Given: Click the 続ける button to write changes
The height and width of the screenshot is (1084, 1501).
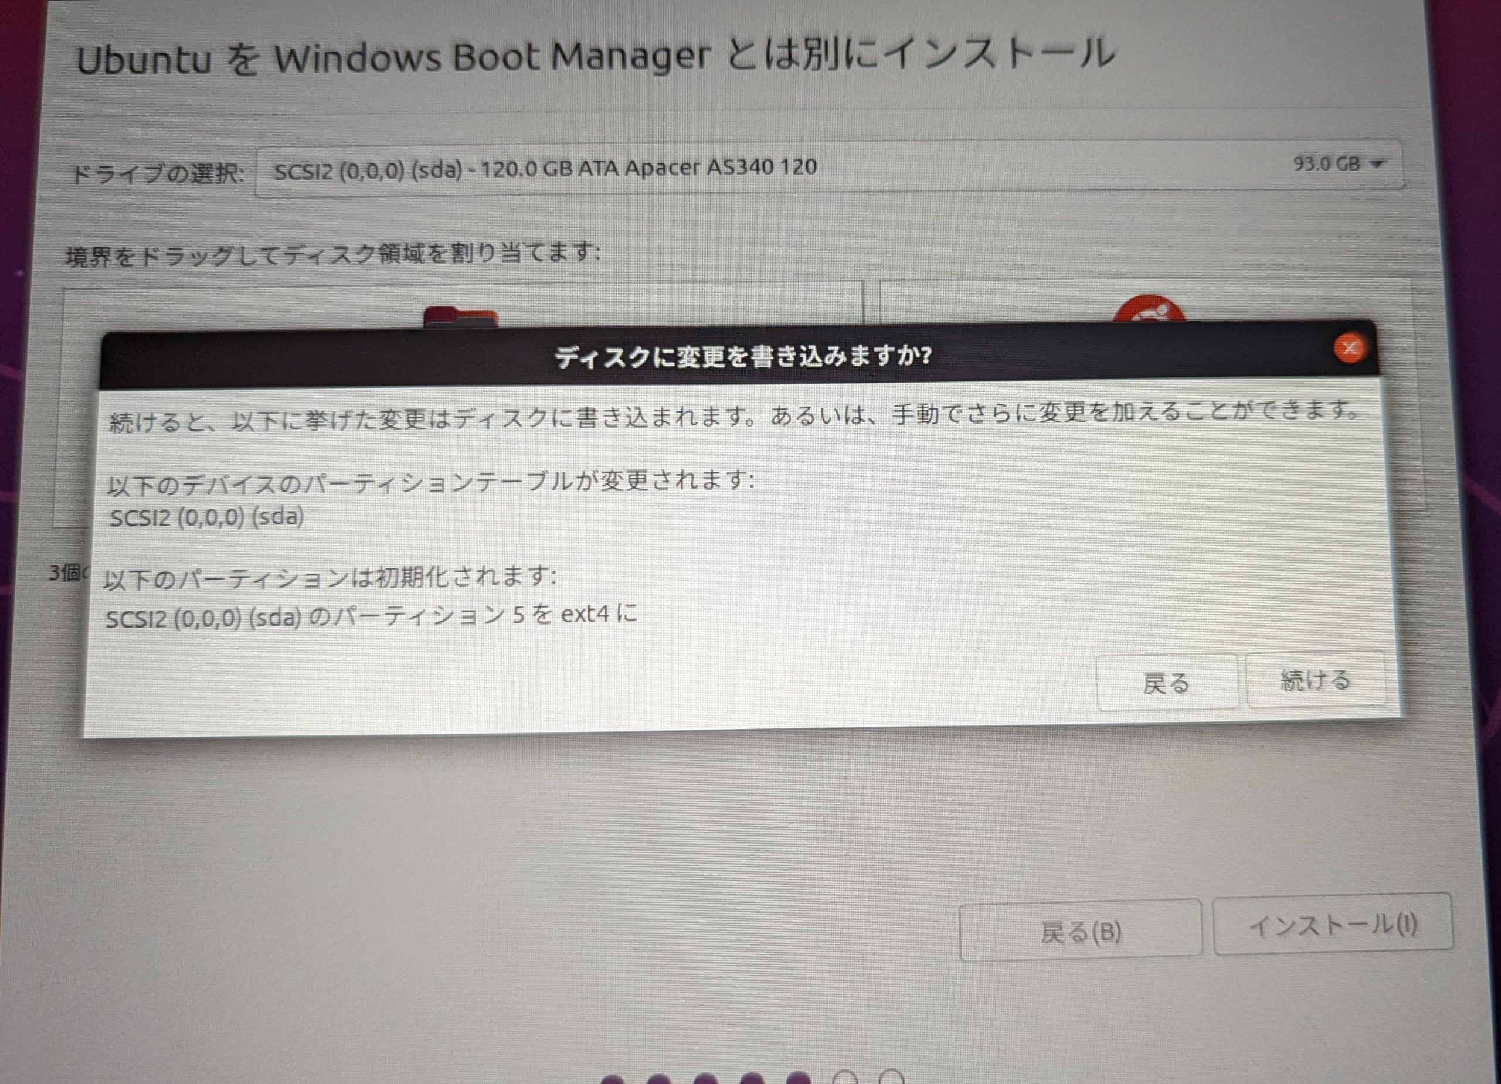Looking at the screenshot, I should (1316, 680).
